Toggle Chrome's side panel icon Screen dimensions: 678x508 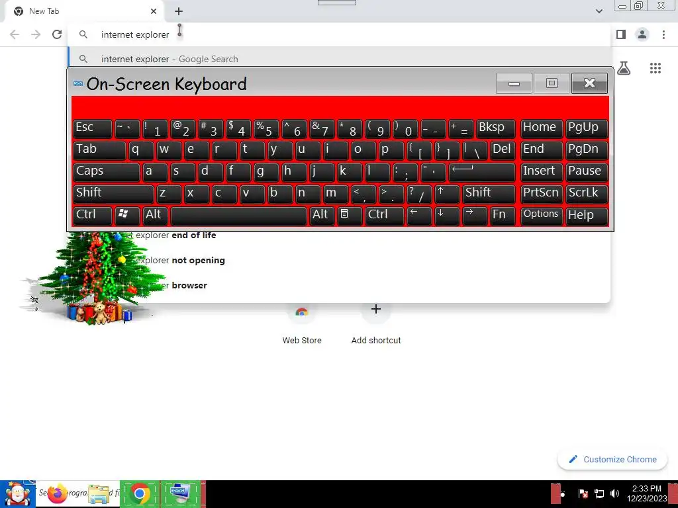(621, 34)
